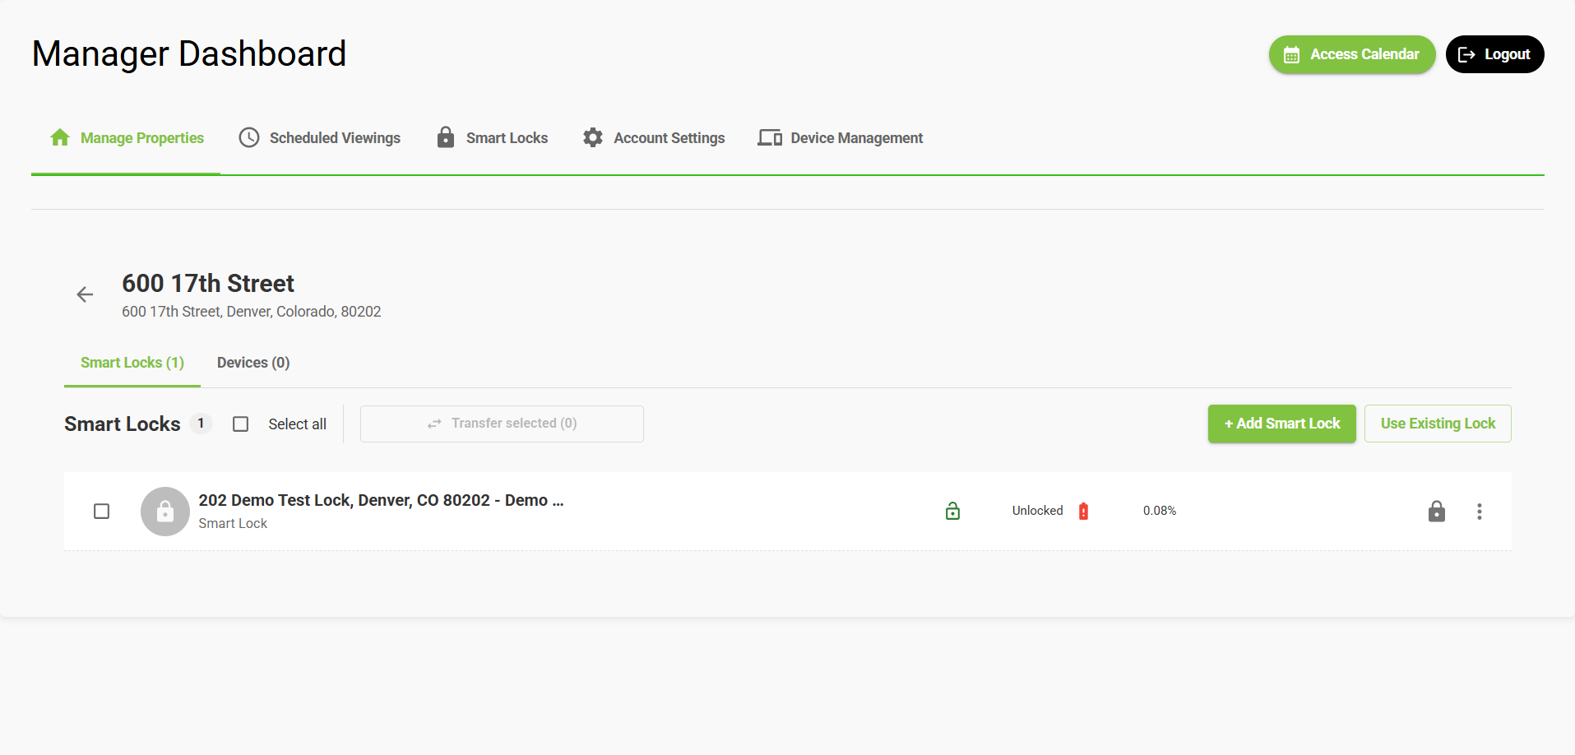Check the box for the 202 Demo Test Lock

click(x=102, y=512)
